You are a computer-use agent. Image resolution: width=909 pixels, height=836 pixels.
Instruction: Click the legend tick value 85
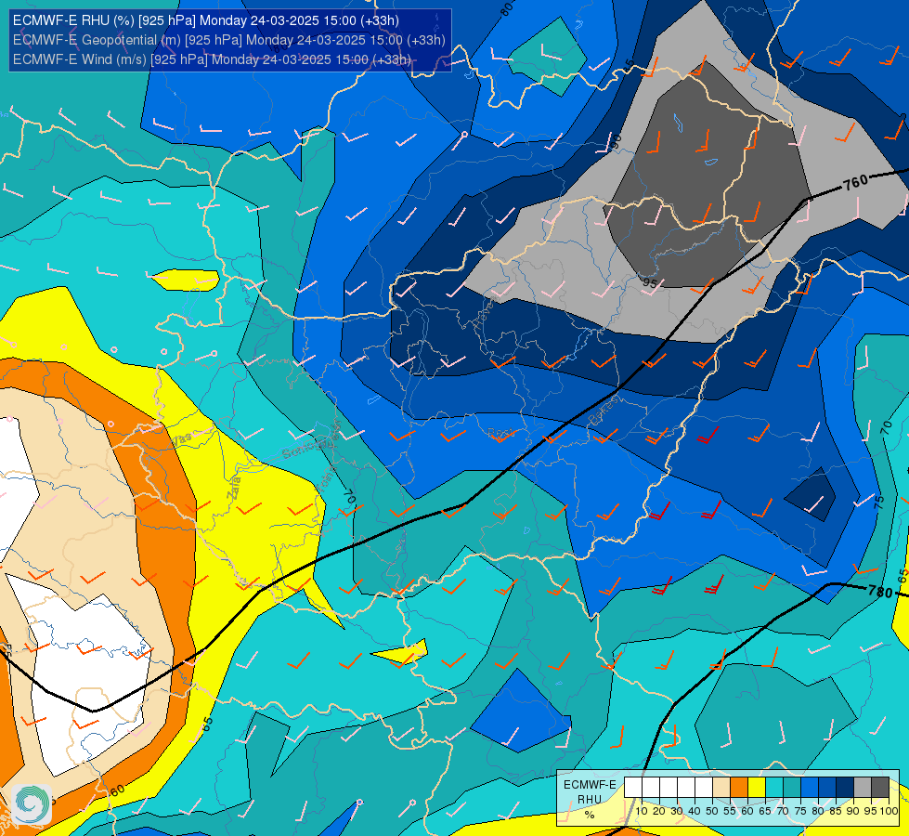(x=836, y=811)
